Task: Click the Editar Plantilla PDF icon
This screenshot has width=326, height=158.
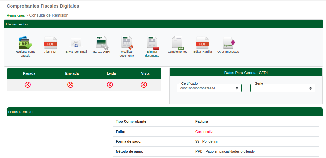Action: [202, 43]
